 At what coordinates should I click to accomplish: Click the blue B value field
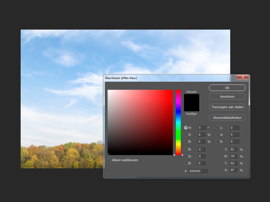tap(202, 163)
